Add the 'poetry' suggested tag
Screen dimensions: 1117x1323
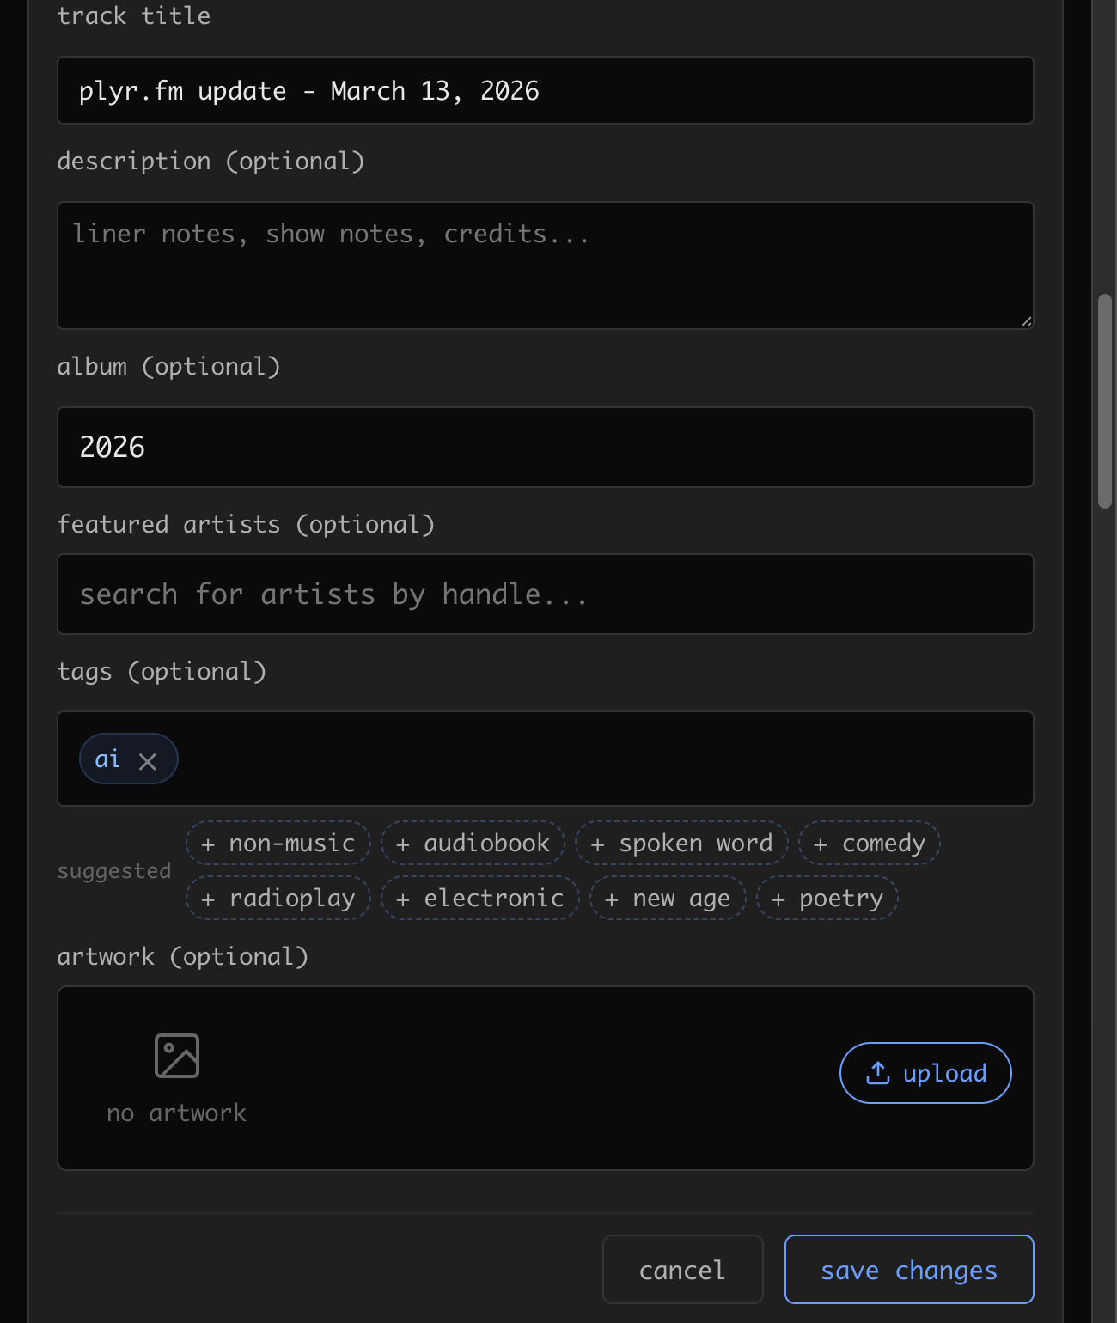pos(827,898)
